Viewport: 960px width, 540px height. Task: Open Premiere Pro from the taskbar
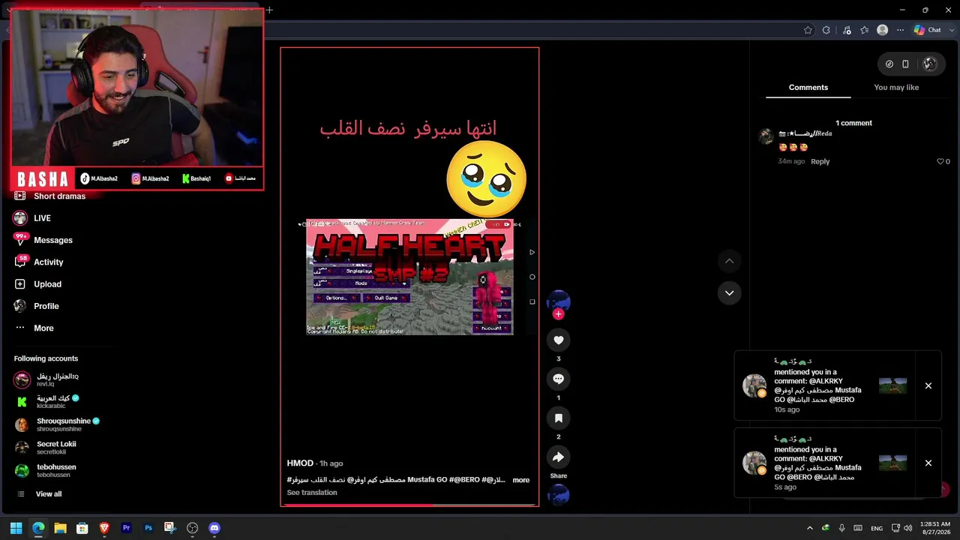point(126,528)
